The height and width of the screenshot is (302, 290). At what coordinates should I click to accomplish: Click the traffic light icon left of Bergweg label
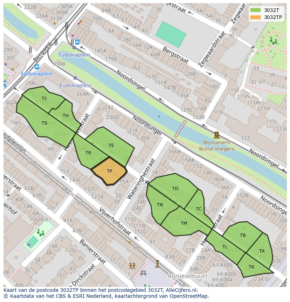[x=30, y=50]
